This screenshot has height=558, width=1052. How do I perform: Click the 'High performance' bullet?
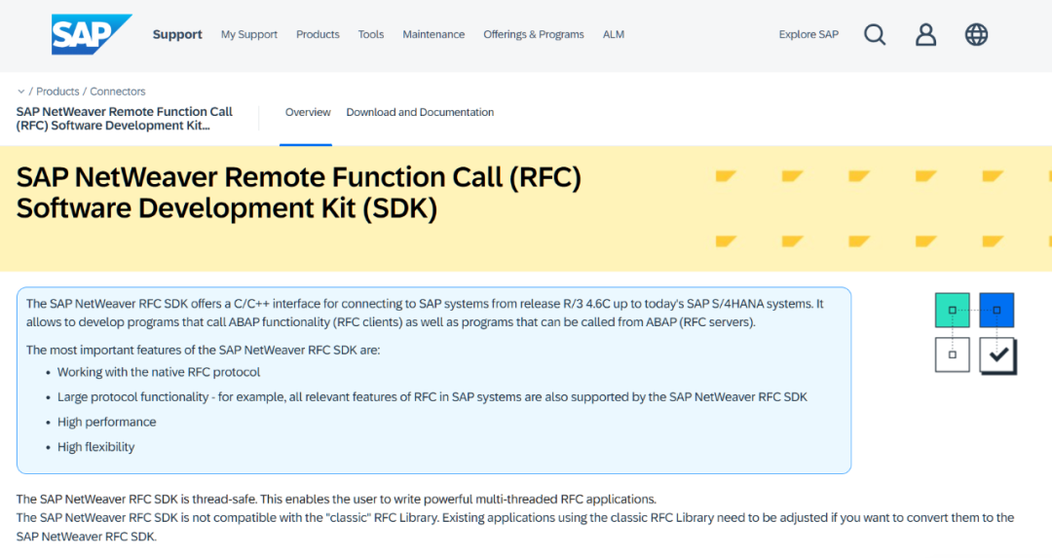(107, 422)
